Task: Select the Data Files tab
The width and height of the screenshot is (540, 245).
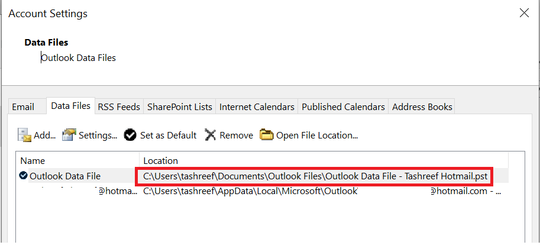Action: pos(70,106)
